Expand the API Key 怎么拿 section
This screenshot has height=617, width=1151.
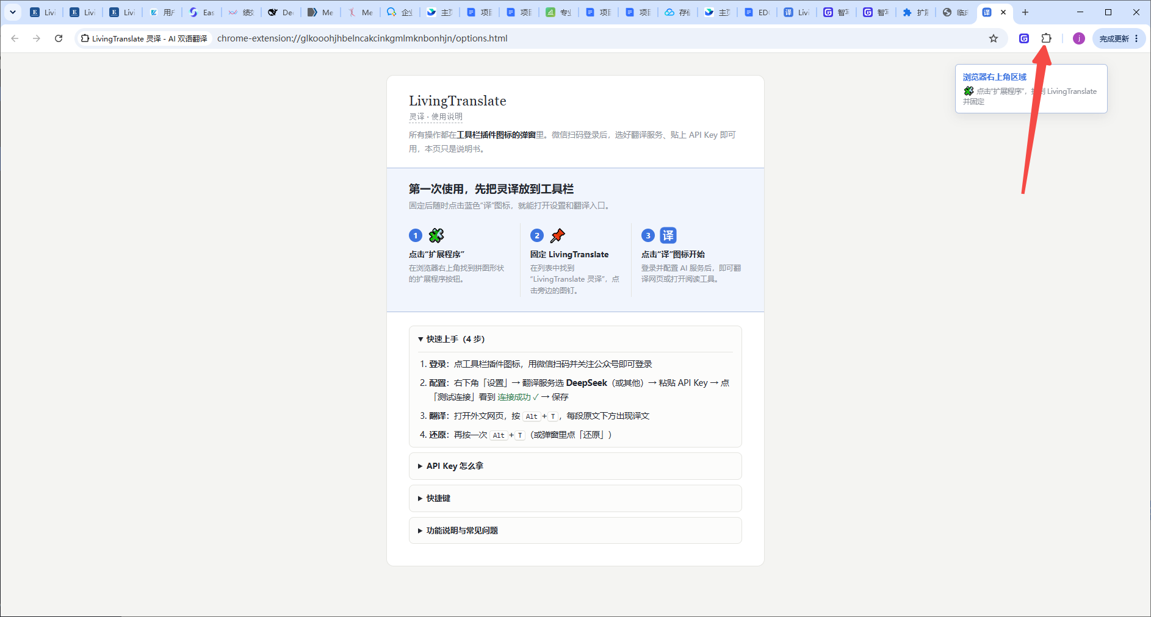click(x=575, y=466)
